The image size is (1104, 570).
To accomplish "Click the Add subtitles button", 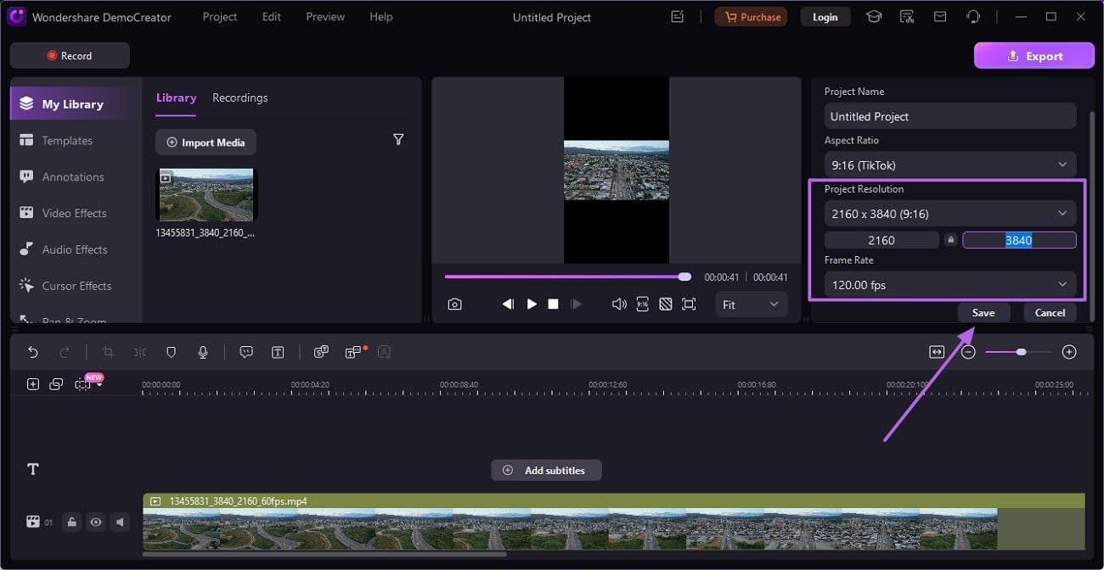I will pyautogui.click(x=546, y=470).
